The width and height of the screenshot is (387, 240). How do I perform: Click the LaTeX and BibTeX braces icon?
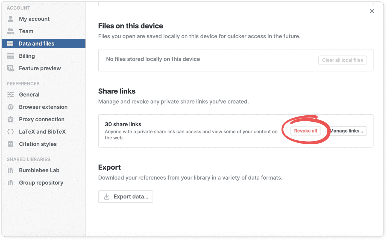[10, 132]
